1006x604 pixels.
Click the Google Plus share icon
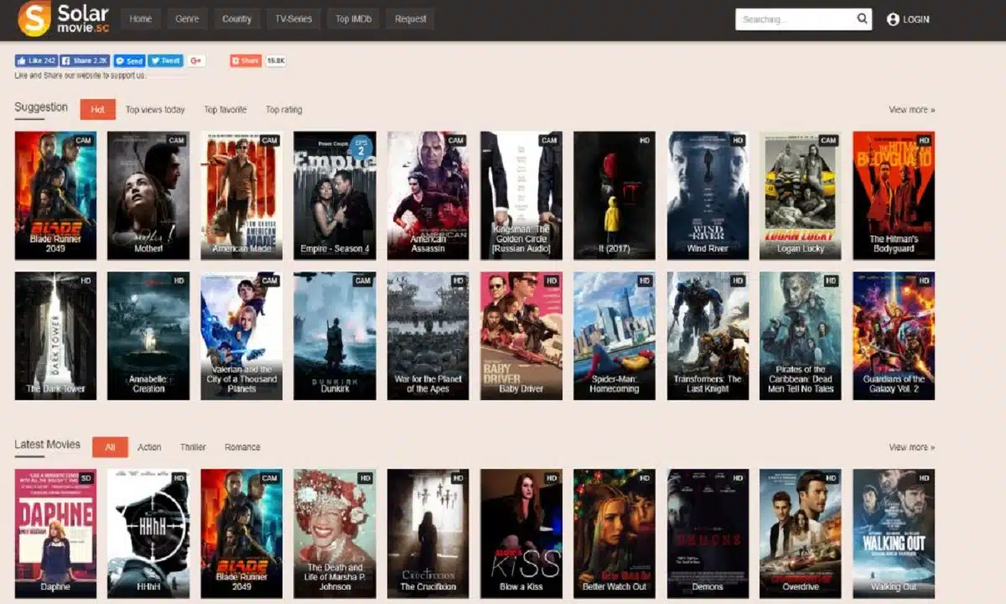click(x=196, y=61)
